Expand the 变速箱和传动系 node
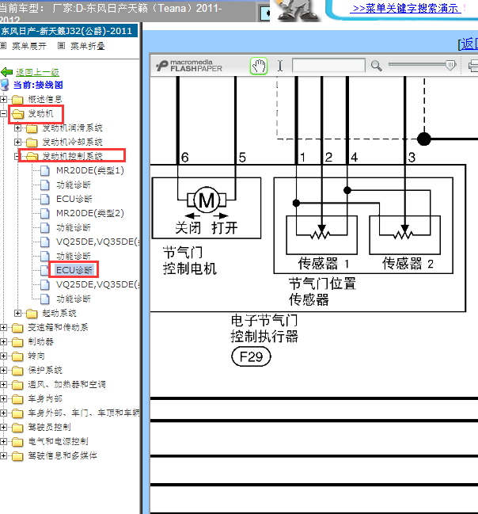 (4, 327)
